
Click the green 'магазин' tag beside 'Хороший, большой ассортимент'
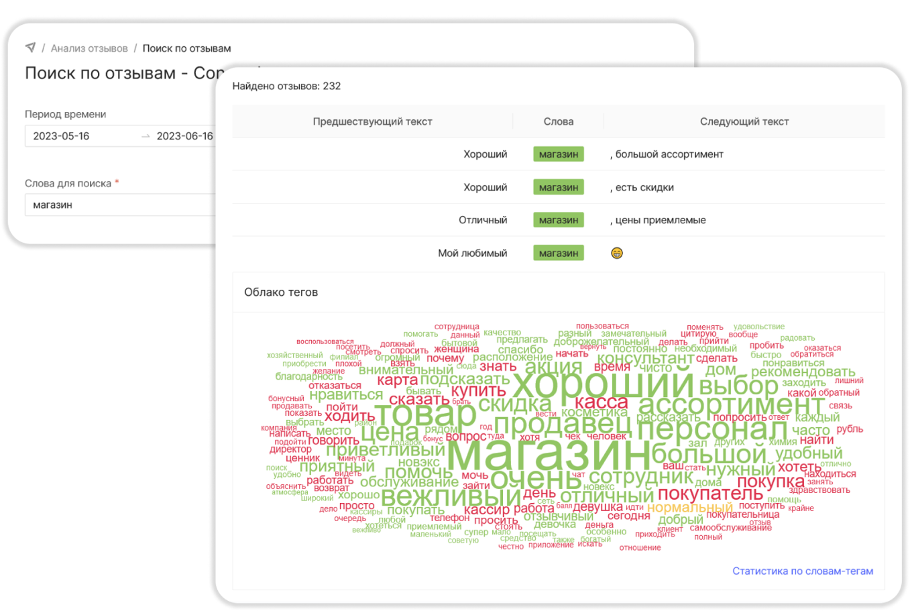click(x=559, y=154)
